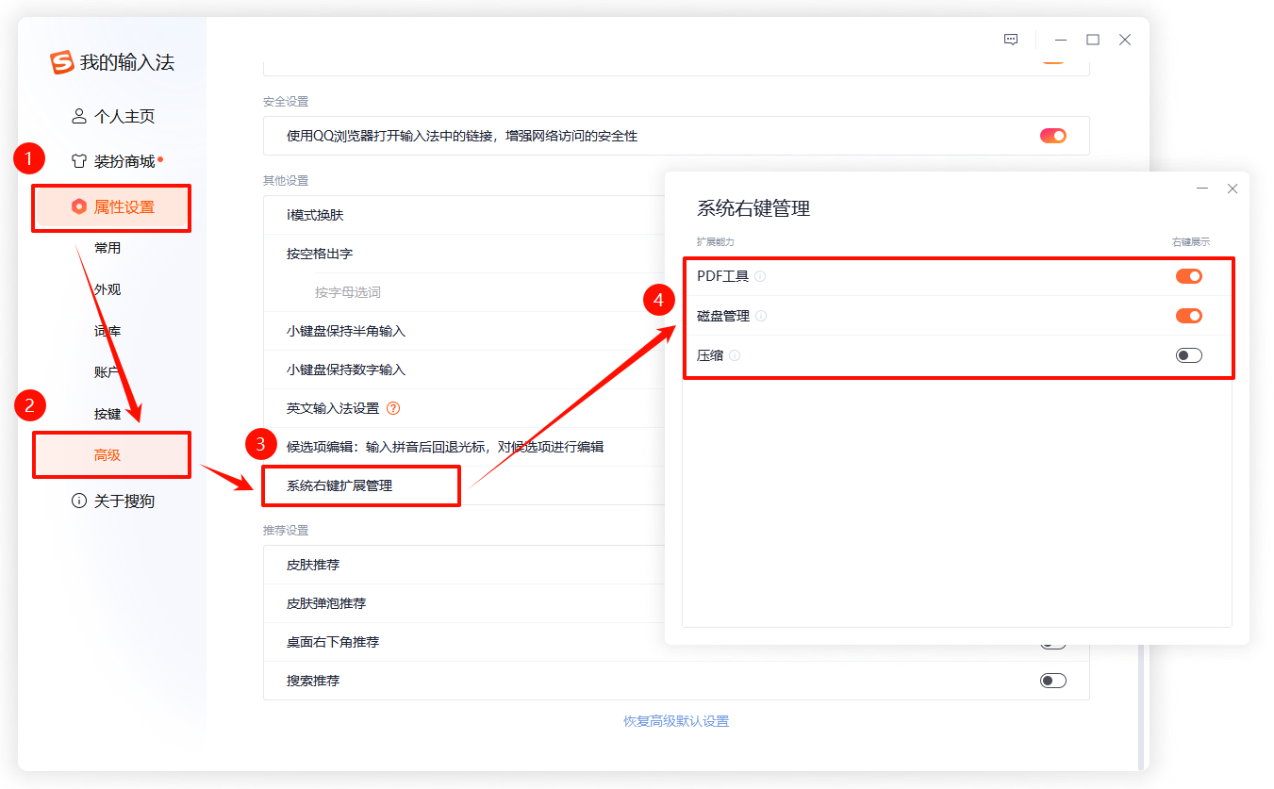The image size is (1274, 789).
Task: Disable the QQ浏览器 security toggle
Action: [1051, 135]
